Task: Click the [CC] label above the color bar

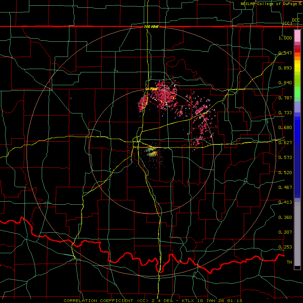Action: pos(288,23)
